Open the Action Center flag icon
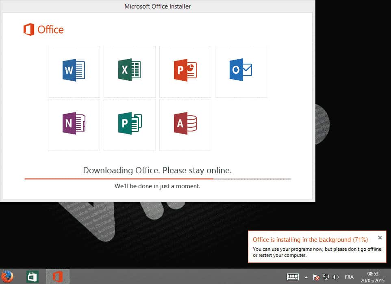This screenshot has width=391, height=284. click(x=316, y=278)
